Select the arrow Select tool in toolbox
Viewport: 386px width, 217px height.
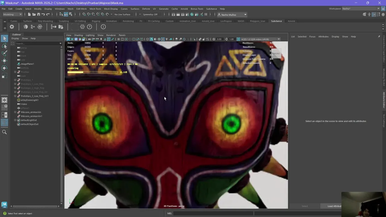coord(4,38)
